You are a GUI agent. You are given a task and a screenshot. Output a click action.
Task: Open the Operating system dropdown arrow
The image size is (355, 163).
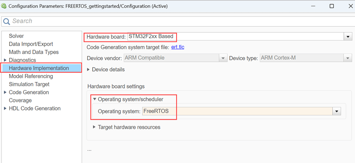point(337,111)
